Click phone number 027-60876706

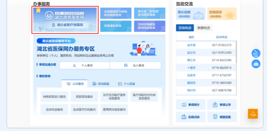[x=222, y=90]
